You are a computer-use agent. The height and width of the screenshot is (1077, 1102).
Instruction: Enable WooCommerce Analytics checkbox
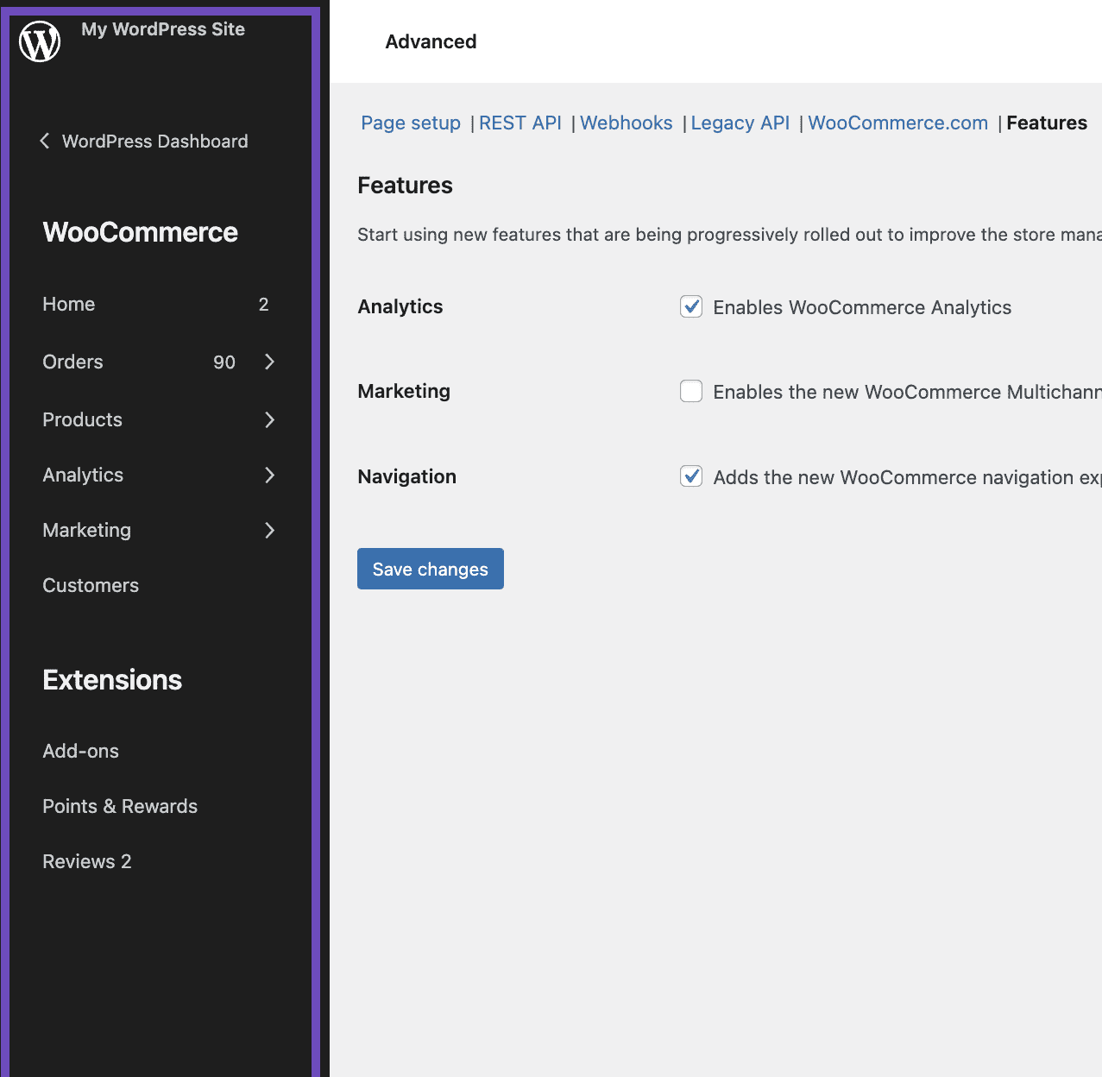(x=690, y=306)
